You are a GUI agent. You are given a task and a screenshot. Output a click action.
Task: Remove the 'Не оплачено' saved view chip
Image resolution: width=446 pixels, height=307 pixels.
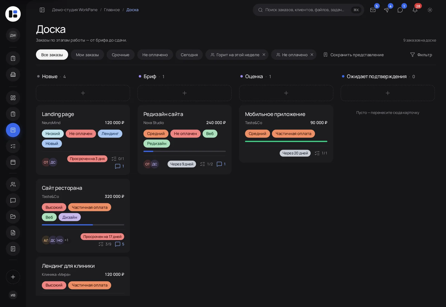click(312, 55)
